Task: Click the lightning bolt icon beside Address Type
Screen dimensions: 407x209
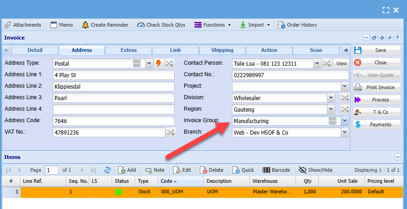Action: click(159, 63)
